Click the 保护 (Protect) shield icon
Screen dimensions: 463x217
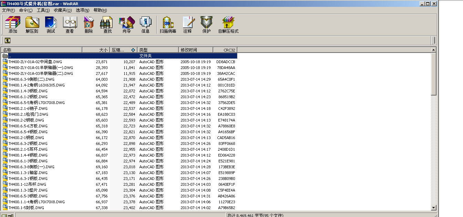(207, 22)
